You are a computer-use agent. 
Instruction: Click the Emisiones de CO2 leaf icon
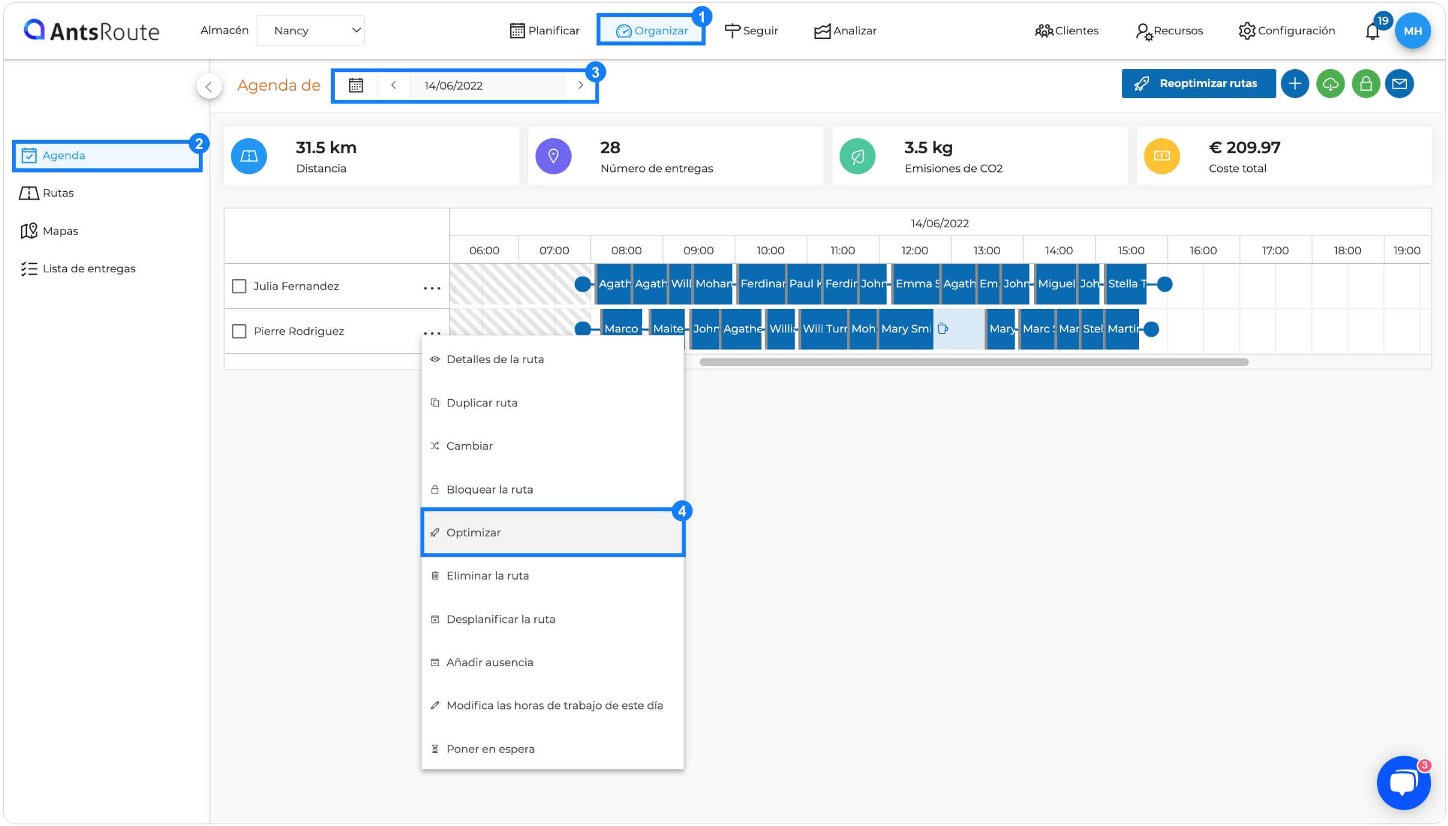[857, 156]
